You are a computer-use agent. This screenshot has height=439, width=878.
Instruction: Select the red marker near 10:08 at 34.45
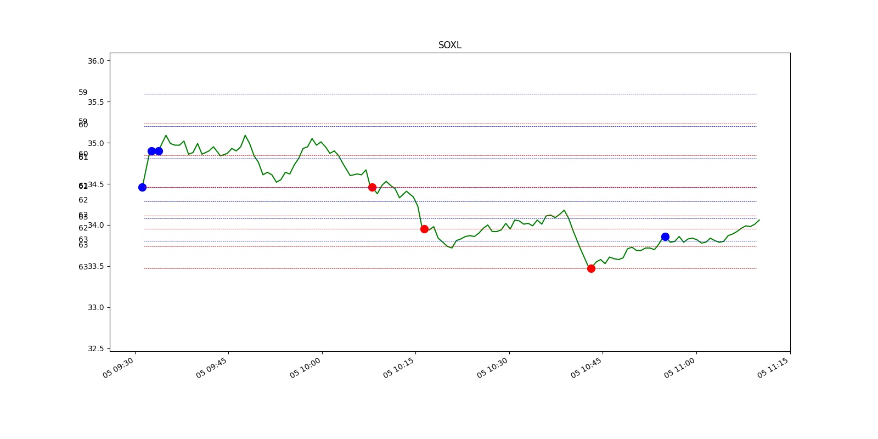(x=372, y=187)
